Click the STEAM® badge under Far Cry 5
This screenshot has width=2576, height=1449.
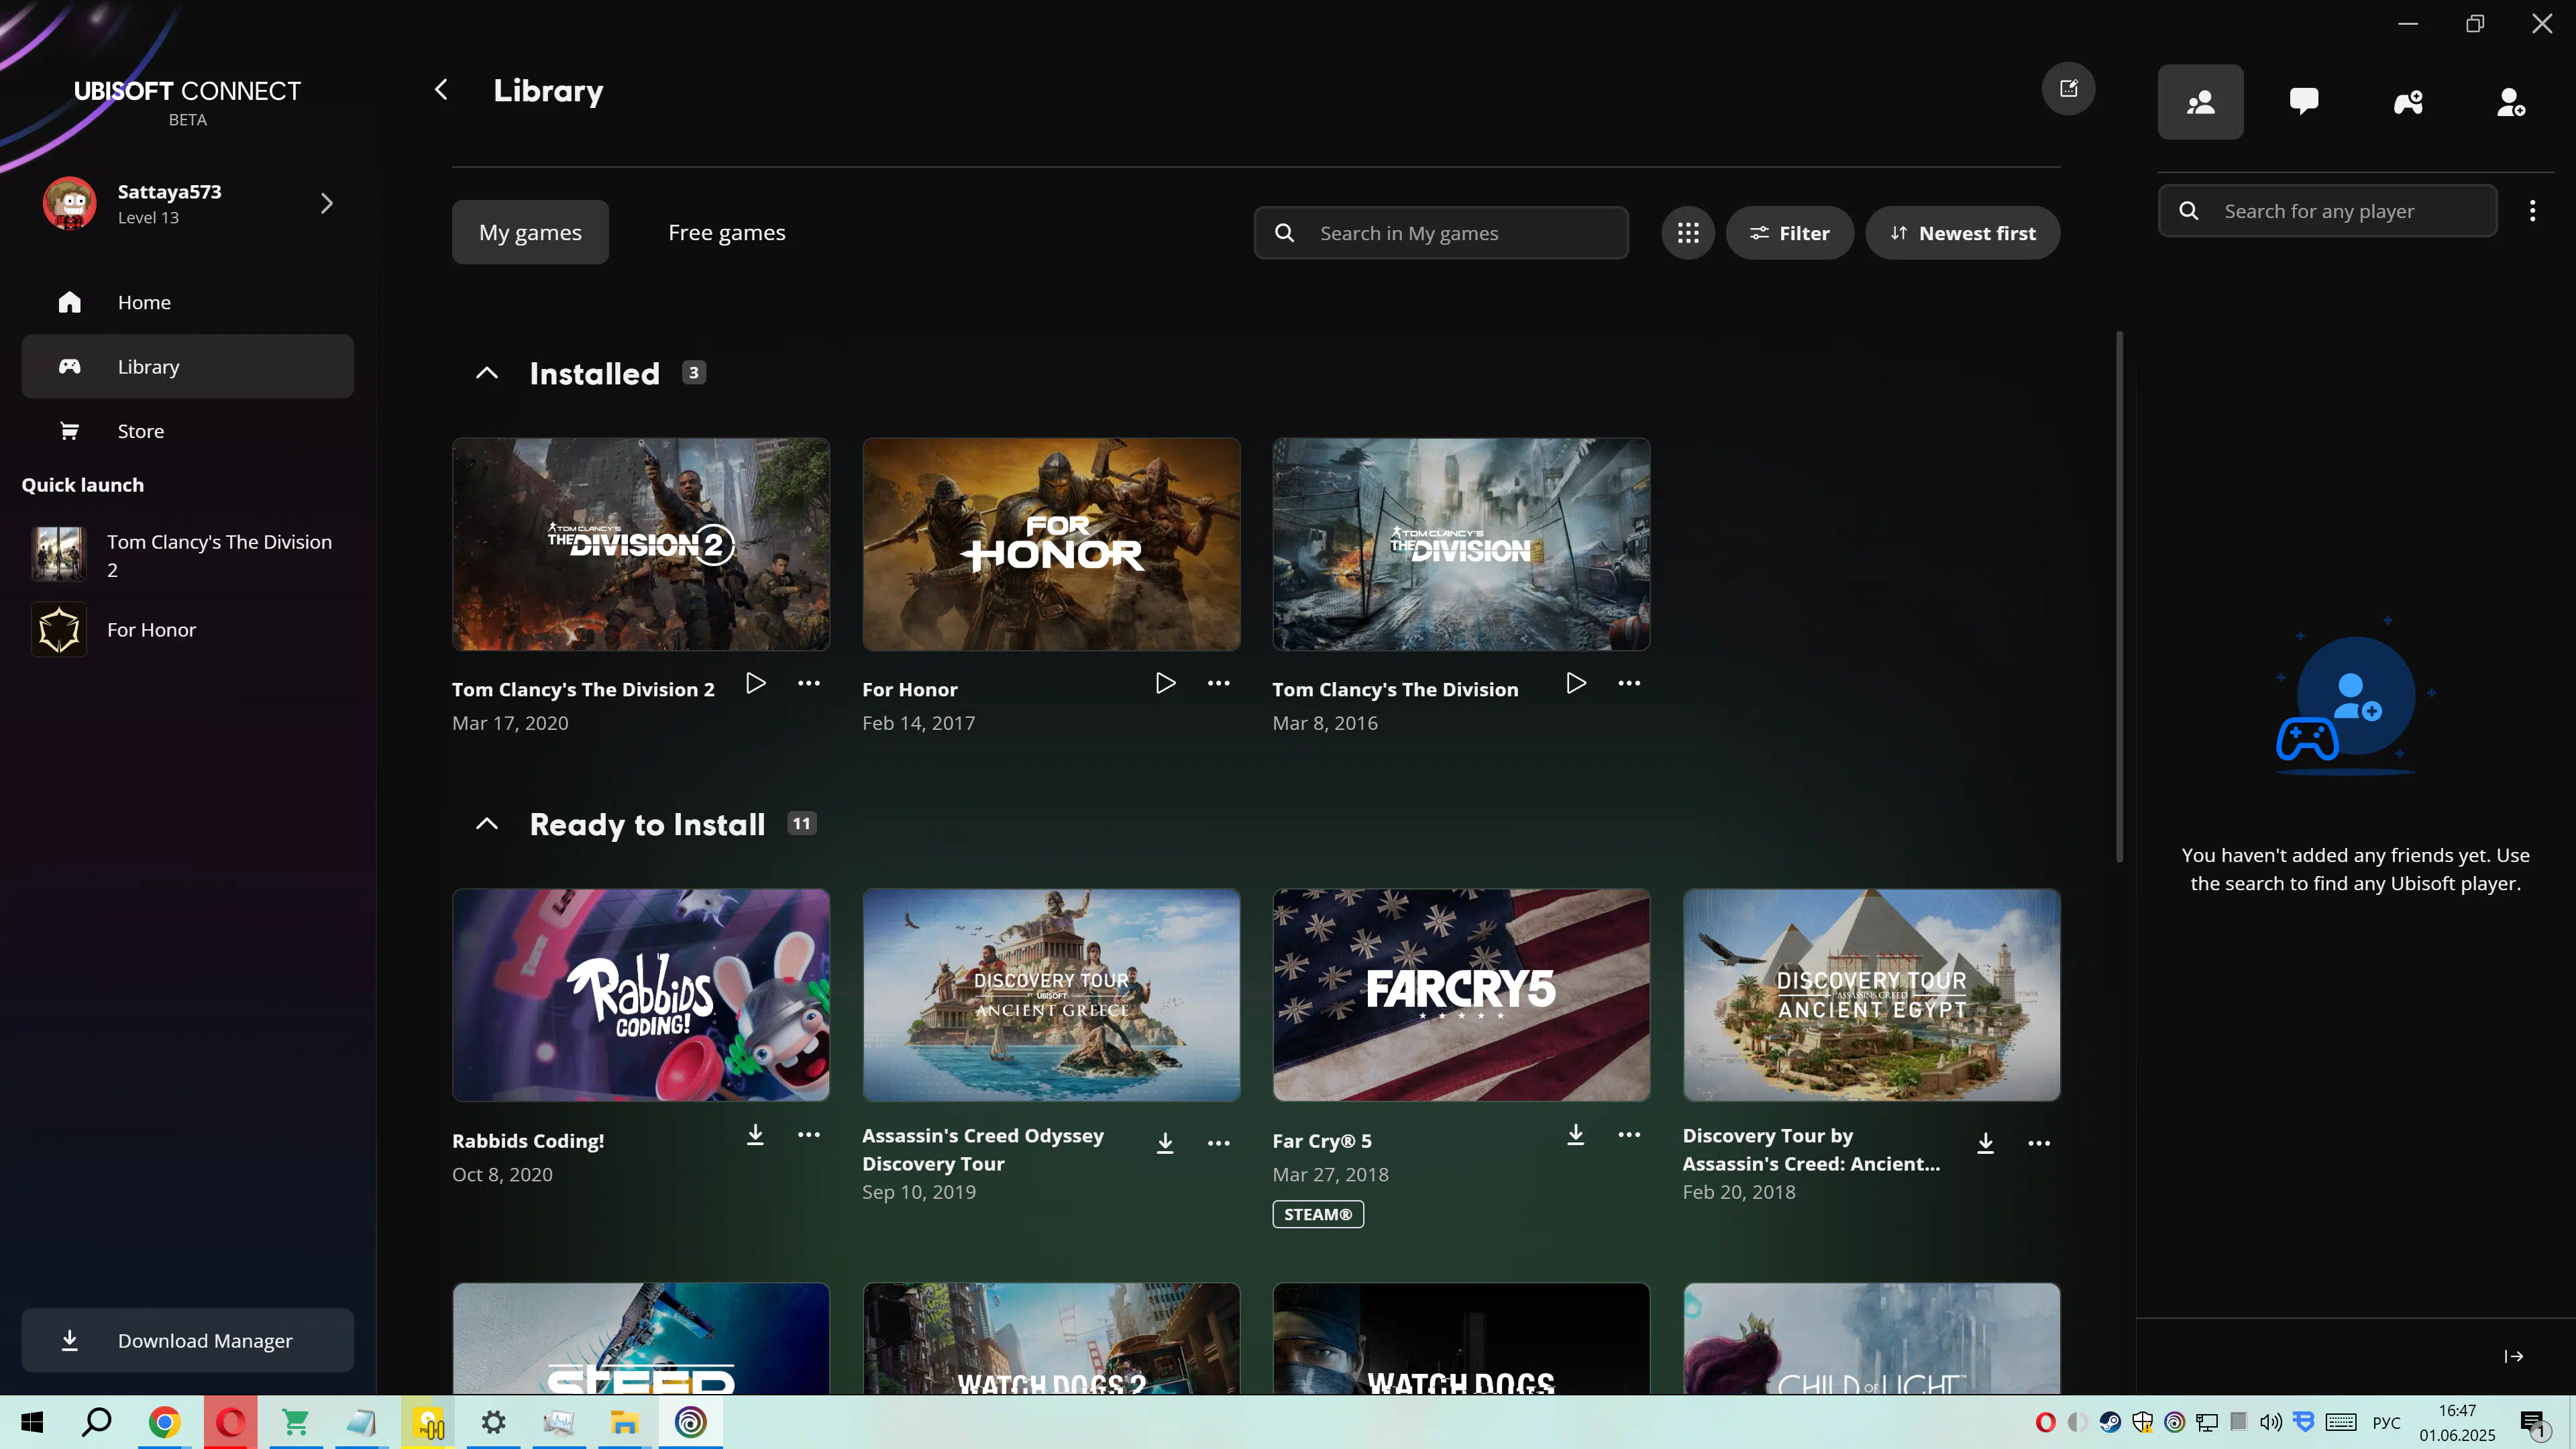click(x=1318, y=1214)
